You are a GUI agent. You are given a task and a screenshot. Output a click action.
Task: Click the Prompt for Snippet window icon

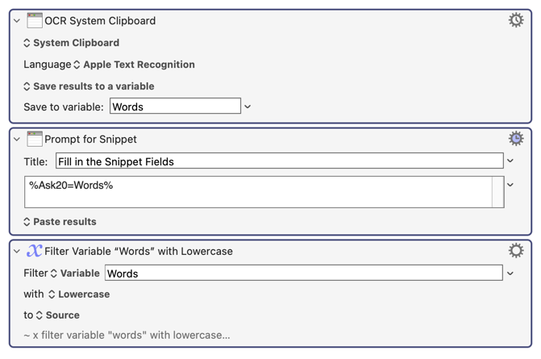[35, 139]
